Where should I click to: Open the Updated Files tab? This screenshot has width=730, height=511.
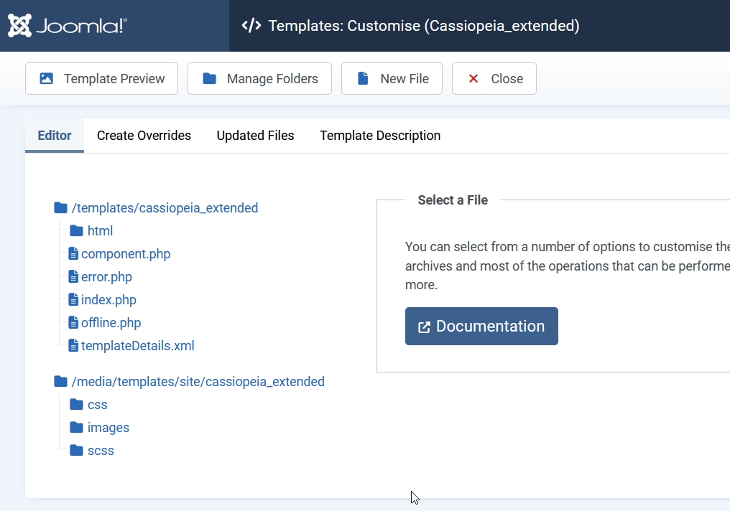[255, 136]
